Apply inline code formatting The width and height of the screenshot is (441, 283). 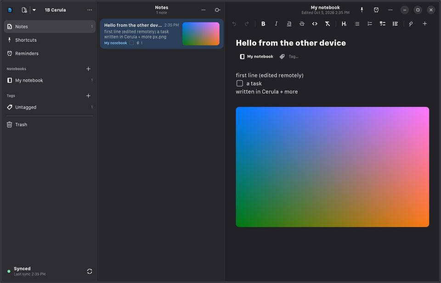pyautogui.click(x=315, y=24)
